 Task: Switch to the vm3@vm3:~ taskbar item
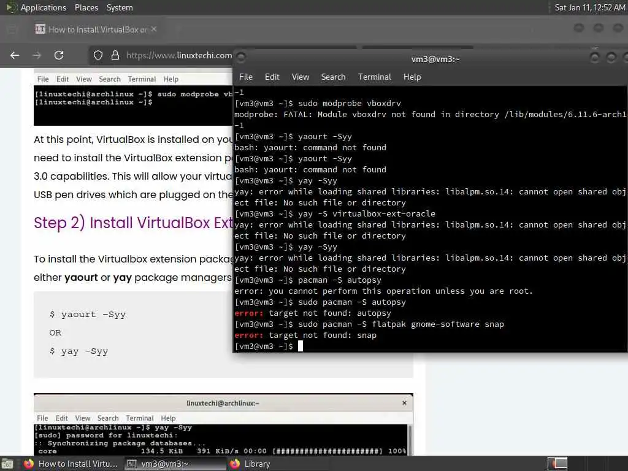click(175, 464)
